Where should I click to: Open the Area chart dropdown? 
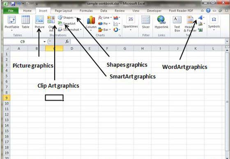click(x=117, y=18)
